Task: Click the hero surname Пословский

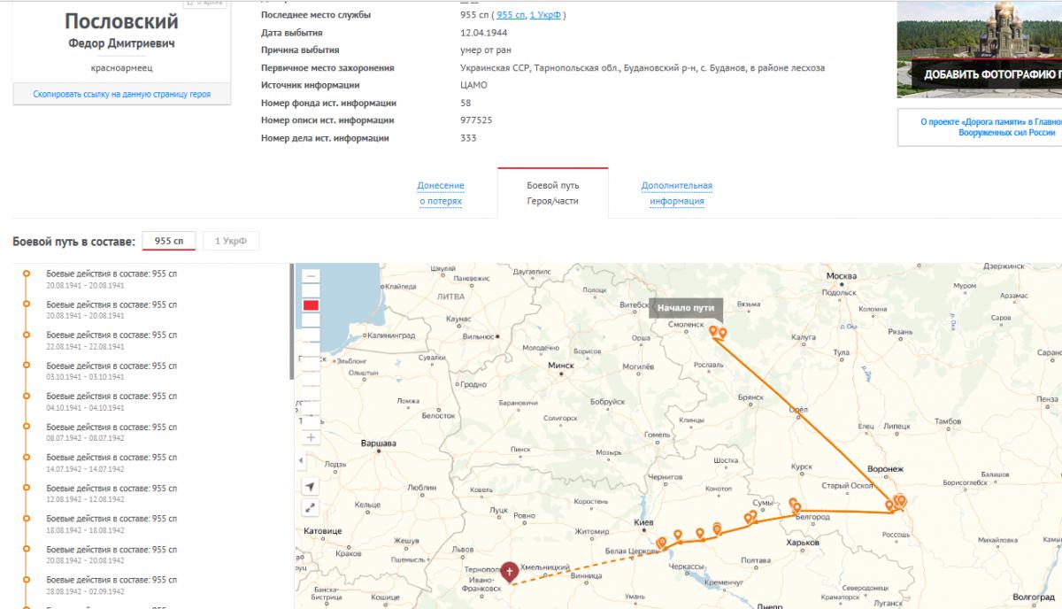Action: click(x=121, y=21)
